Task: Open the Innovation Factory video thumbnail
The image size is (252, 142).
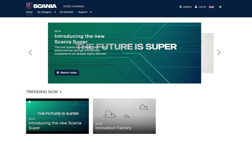Action: pos(124,116)
